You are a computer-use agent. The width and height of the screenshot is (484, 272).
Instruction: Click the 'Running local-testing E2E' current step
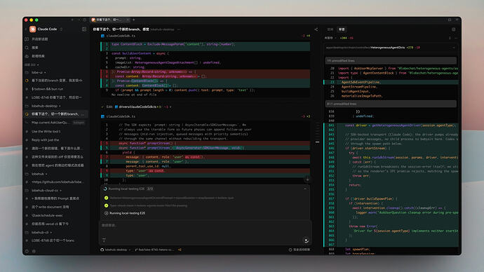click(x=127, y=213)
